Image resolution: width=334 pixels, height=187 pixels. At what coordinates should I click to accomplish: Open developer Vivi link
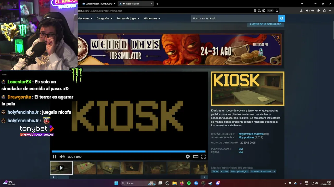241,149
